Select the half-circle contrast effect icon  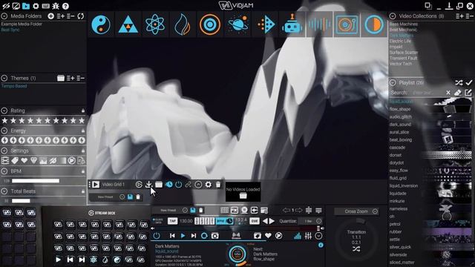click(374, 24)
